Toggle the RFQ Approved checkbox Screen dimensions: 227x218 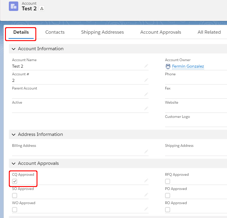click(167, 181)
